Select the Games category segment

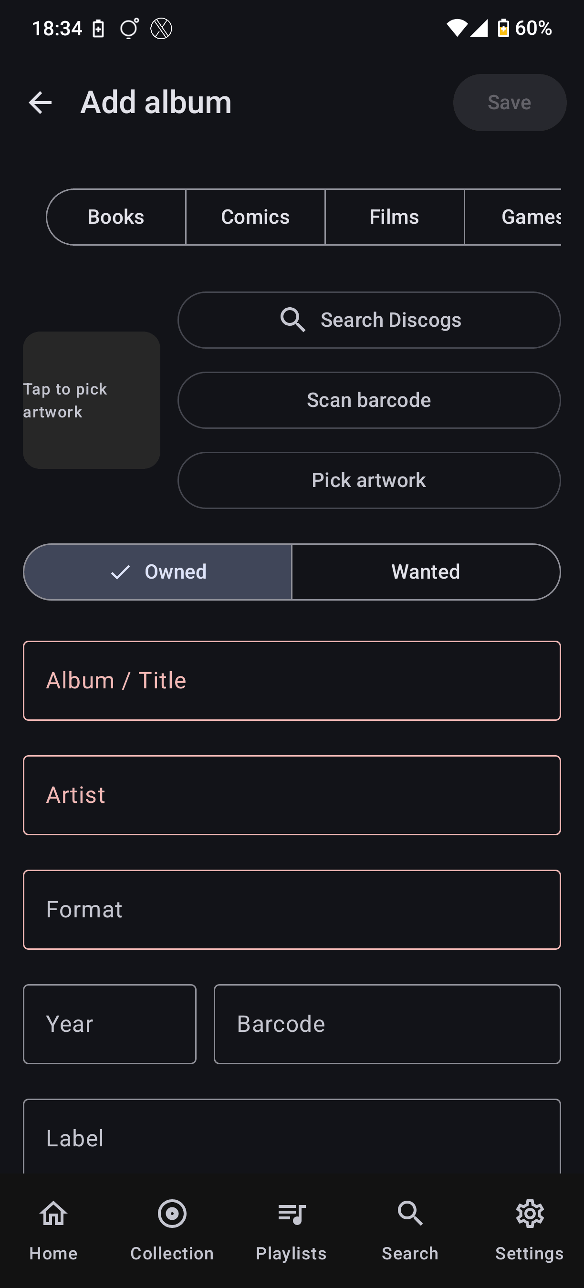click(513, 217)
